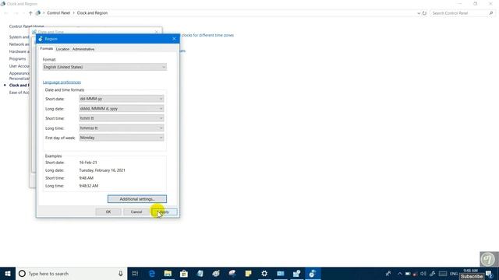Click the back arrow in Control Panel
This screenshot has width=499, height=280.
click(6, 13)
